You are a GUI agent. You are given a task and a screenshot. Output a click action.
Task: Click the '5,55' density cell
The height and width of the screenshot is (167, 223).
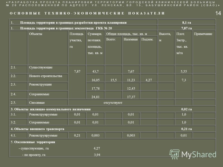point(184,72)
